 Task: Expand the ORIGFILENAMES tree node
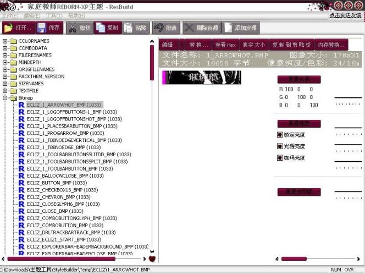point(5,70)
